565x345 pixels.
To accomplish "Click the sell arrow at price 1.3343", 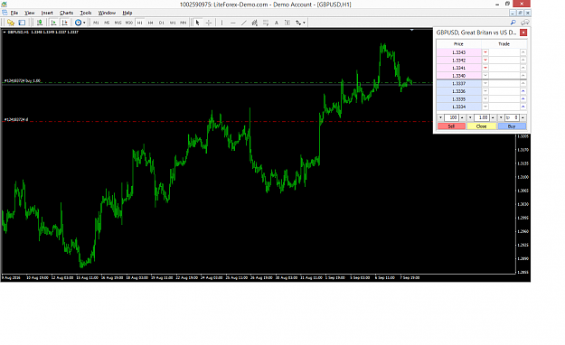I will (485, 52).
